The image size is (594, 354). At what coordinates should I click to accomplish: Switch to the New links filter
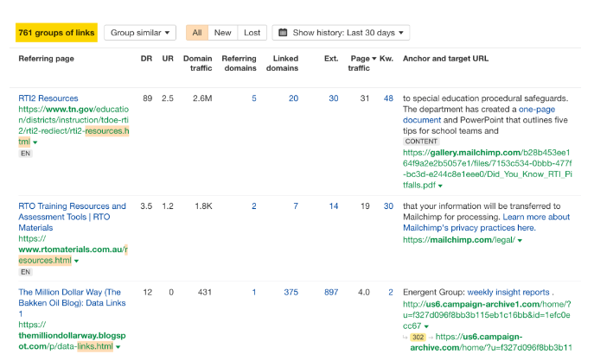tap(222, 33)
